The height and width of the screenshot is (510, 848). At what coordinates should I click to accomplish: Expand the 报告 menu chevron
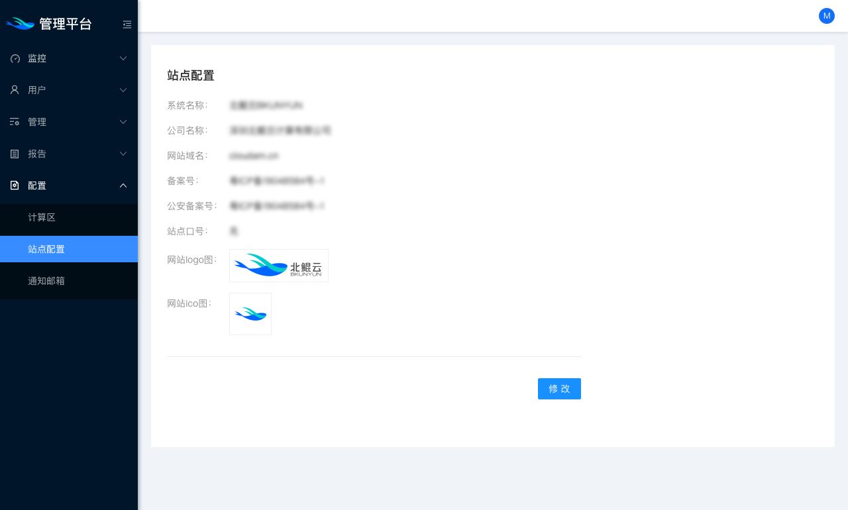pos(123,154)
